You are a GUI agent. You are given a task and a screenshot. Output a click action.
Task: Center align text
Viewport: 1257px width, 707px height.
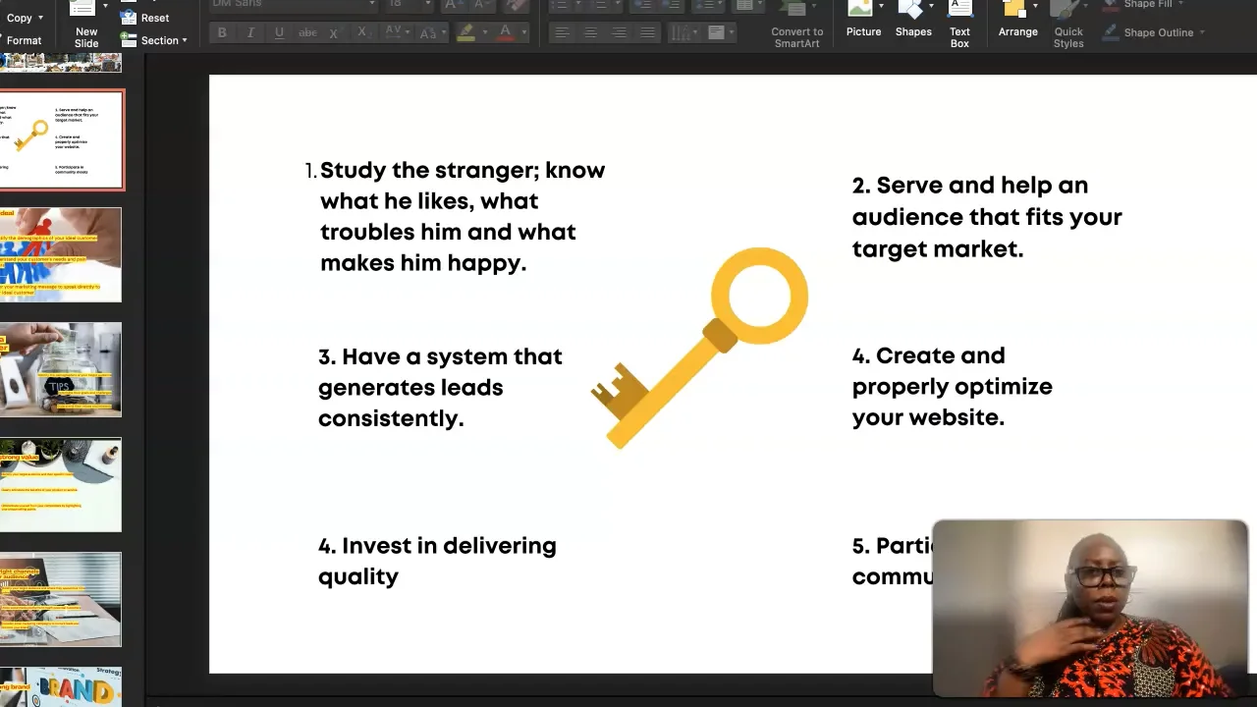click(x=590, y=32)
